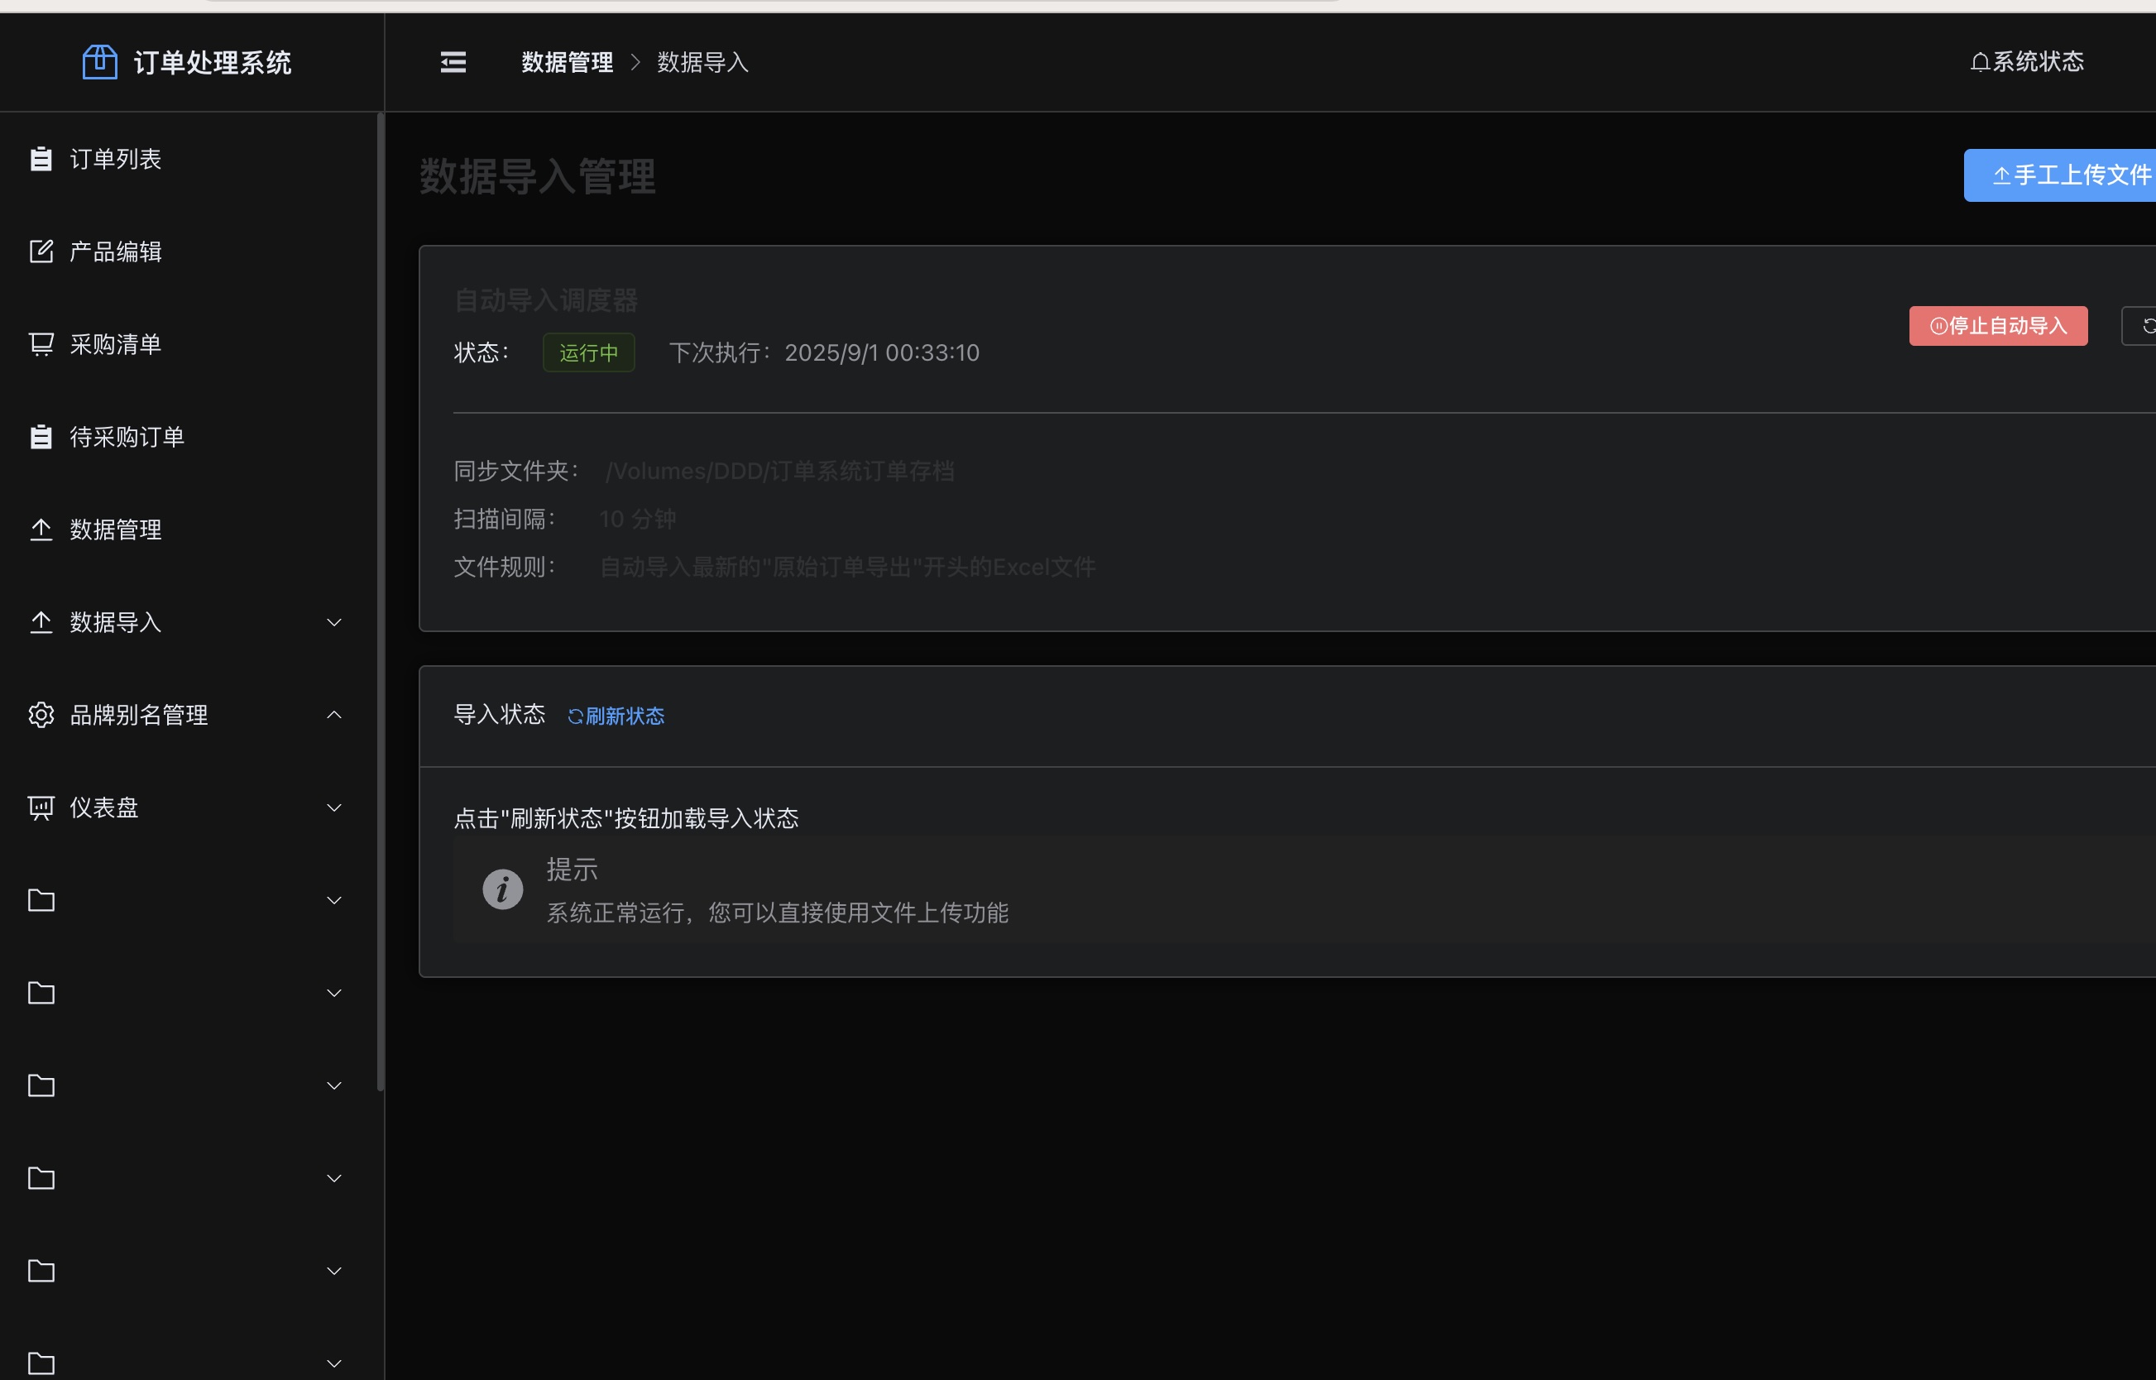Expand the second unnamed folder chevron
Screen dimensions: 2156x1380
point(334,993)
